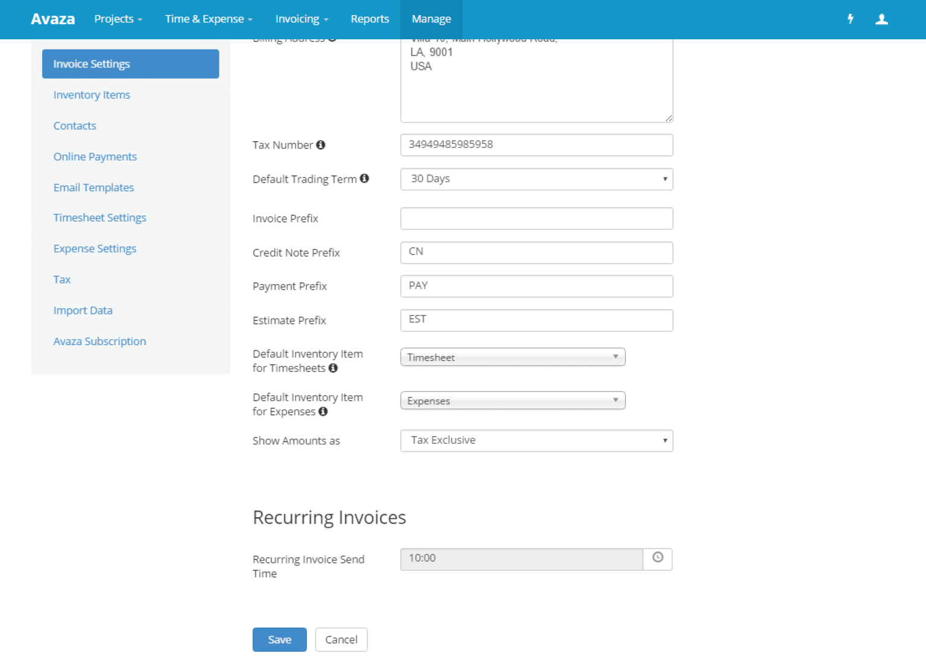Go to Email Templates settings
The width and height of the screenshot is (926, 671).
tap(93, 187)
